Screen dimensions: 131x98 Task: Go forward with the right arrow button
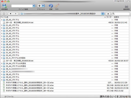[16, 14]
